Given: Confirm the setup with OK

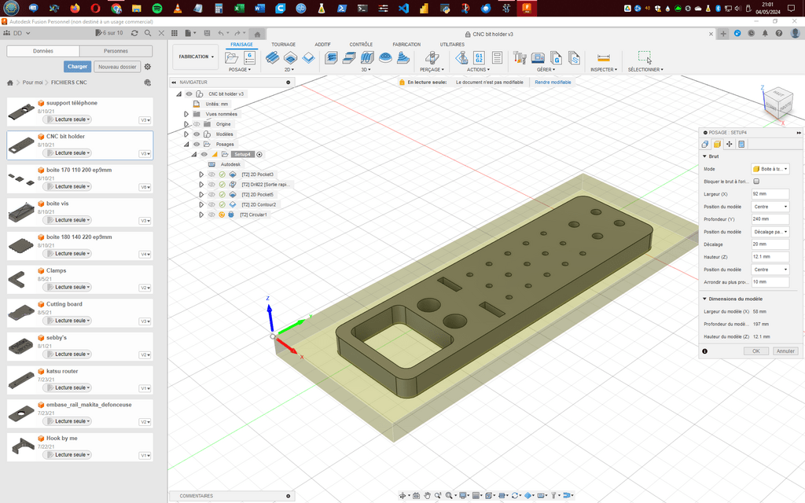Looking at the screenshot, I should click(756, 351).
